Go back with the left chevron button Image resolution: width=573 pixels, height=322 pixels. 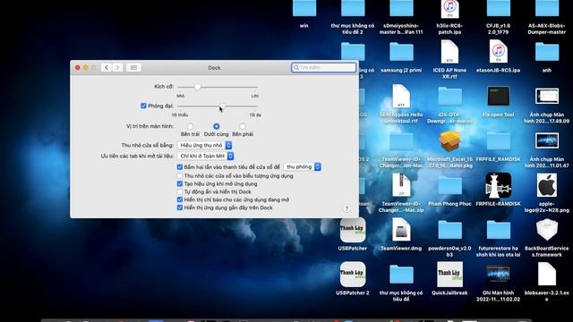[x=106, y=68]
